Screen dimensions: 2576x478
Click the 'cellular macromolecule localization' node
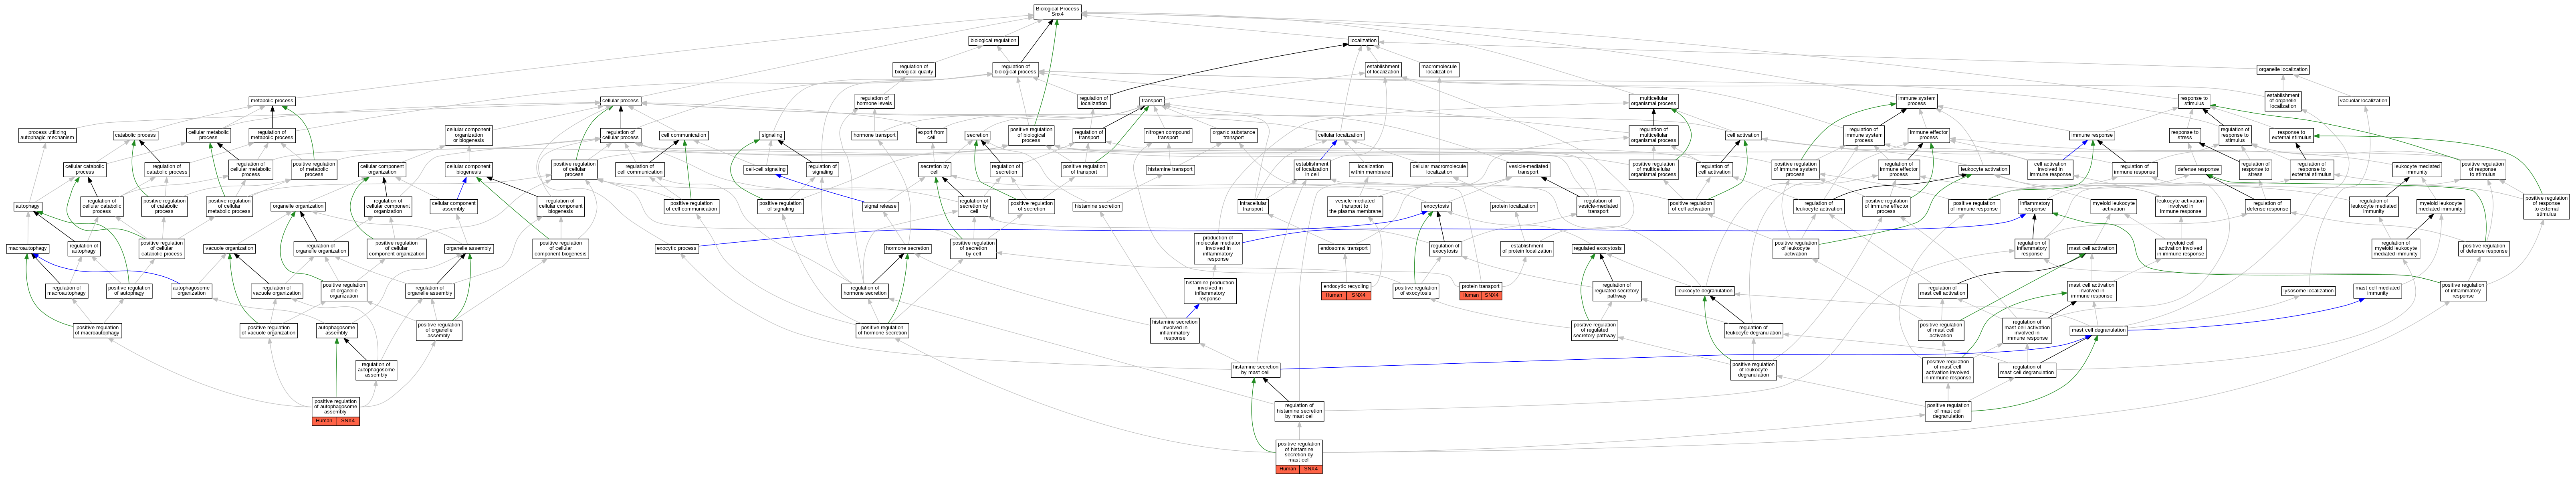click(x=1439, y=170)
